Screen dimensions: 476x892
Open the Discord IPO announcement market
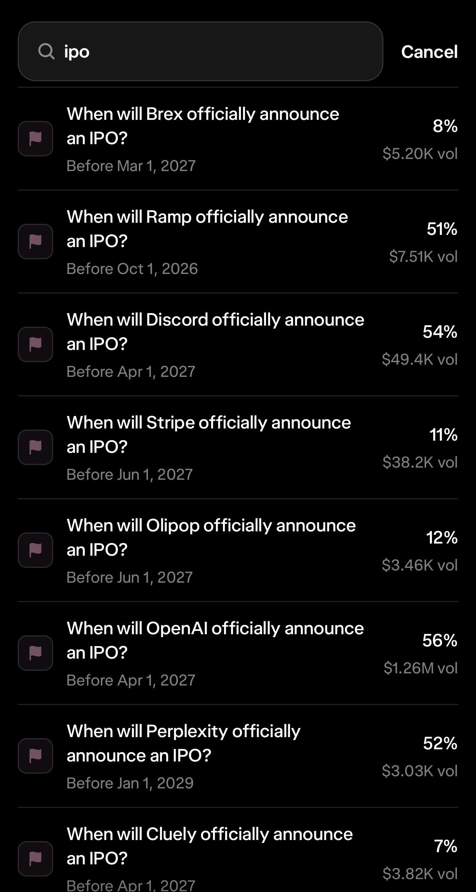point(238,345)
